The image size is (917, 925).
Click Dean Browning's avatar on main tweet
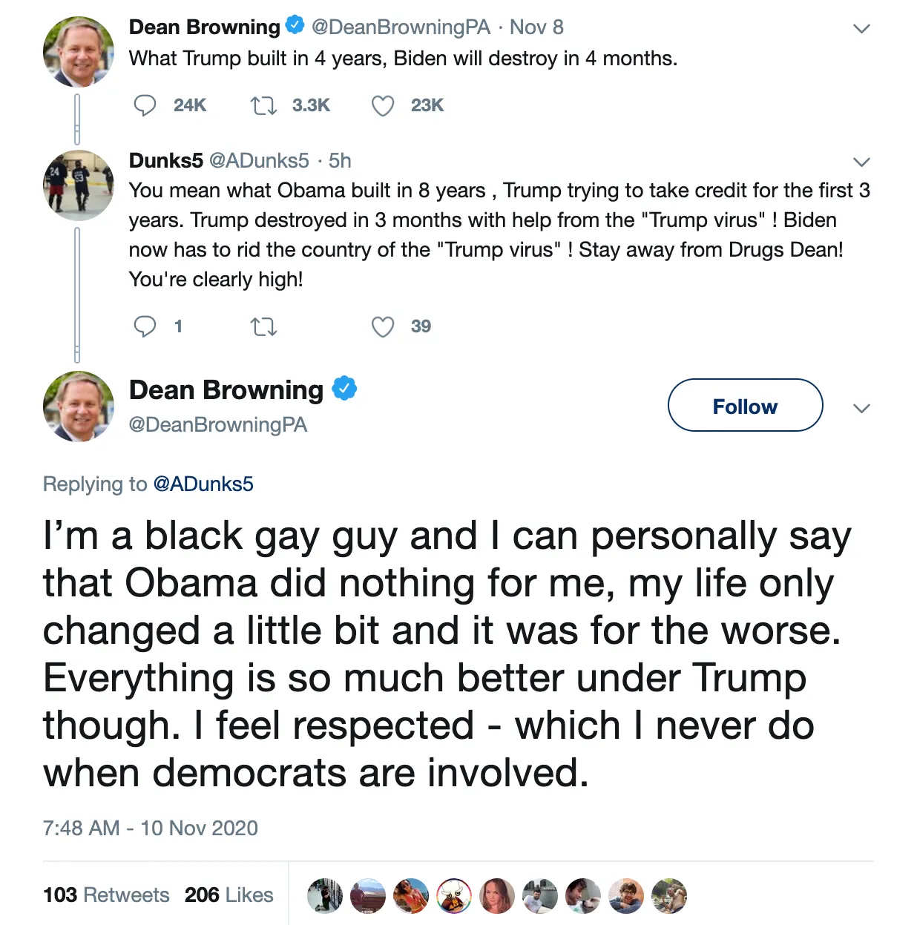pyautogui.click(x=79, y=406)
